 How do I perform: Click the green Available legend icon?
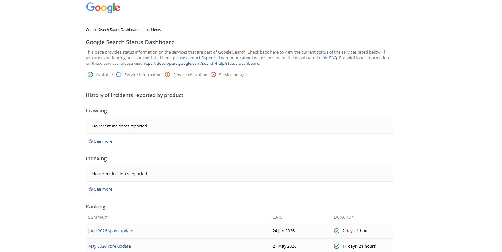coord(90,75)
